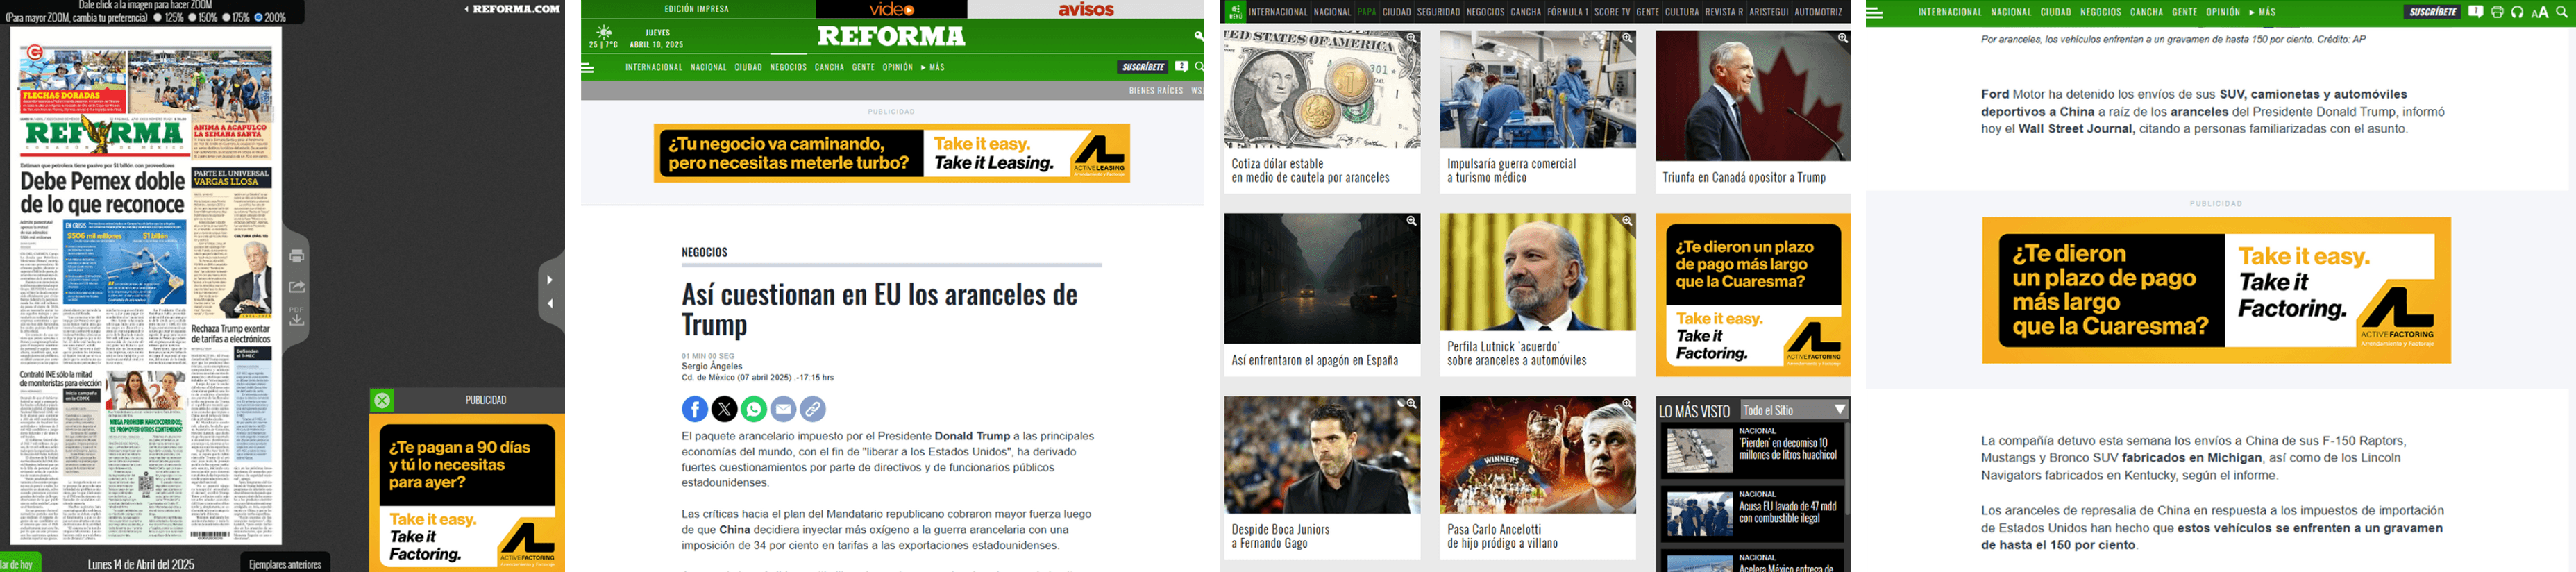The height and width of the screenshot is (572, 2576).
Task: Share article by email icon
Action: point(783,409)
